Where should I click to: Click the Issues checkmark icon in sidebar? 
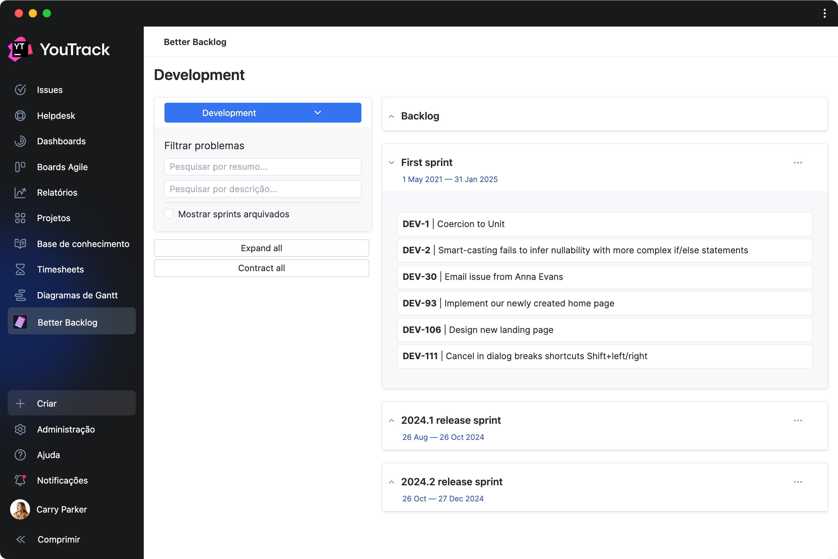point(20,90)
